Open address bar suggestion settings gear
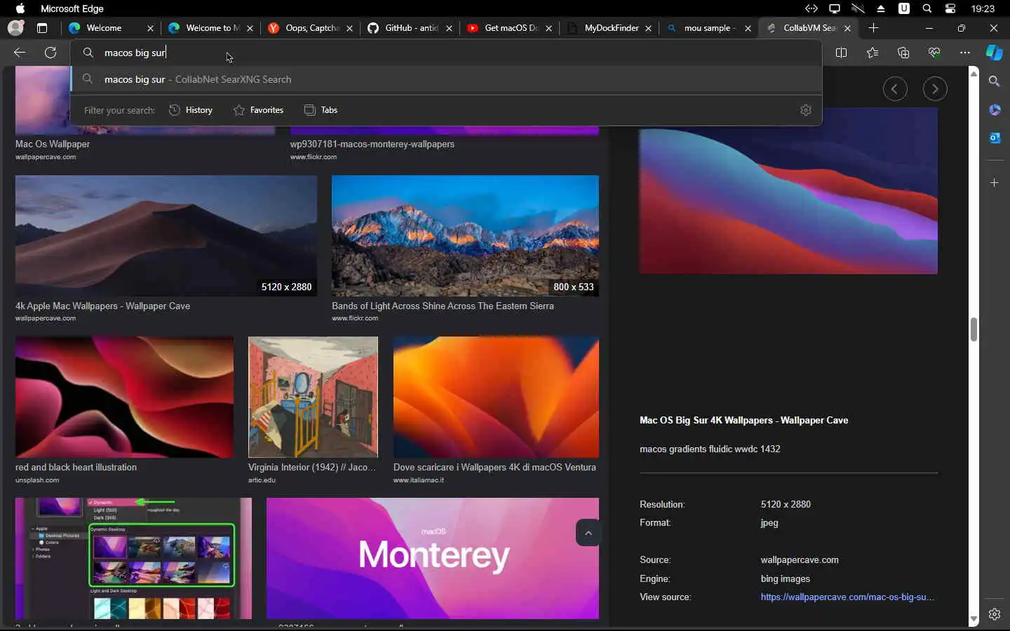1010x631 pixels. (805, 110)
